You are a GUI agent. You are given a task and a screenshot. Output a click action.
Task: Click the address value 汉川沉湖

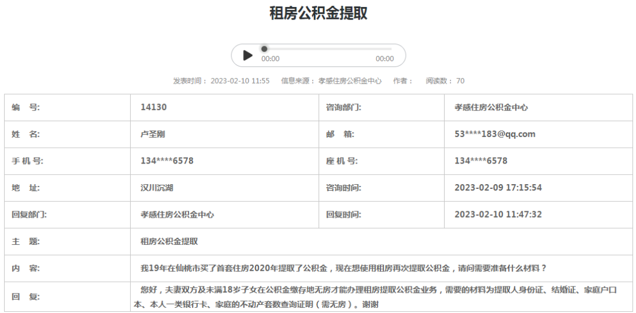click(157, 188)
